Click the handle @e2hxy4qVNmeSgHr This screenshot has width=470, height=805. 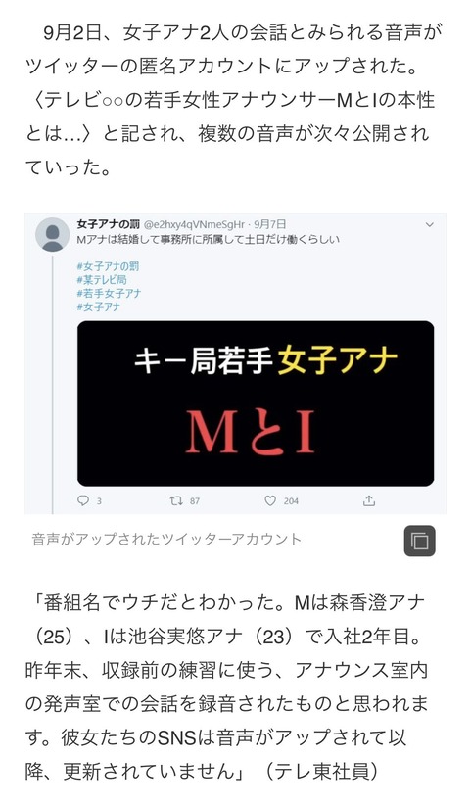click(x=194, y=224)
